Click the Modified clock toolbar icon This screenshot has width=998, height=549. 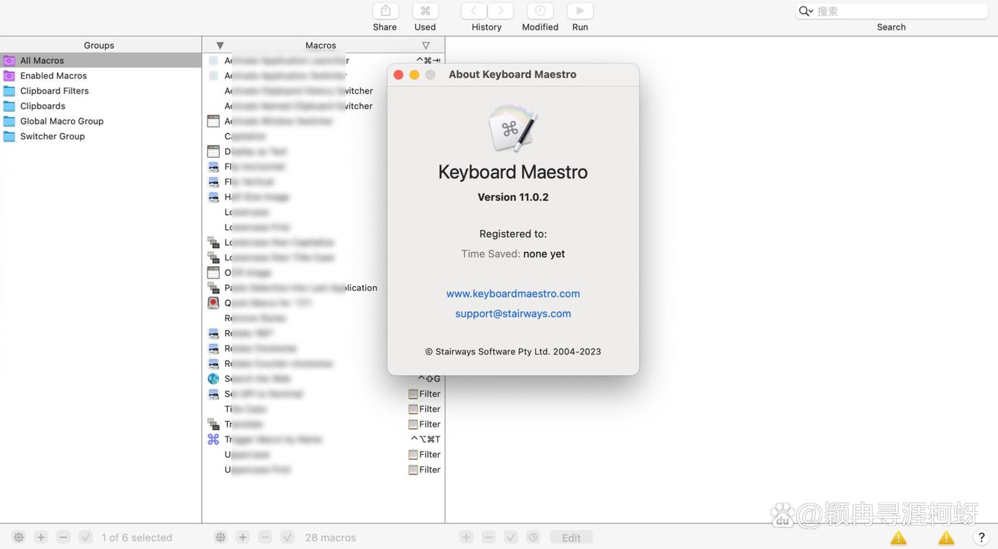[x=540, y=11]
